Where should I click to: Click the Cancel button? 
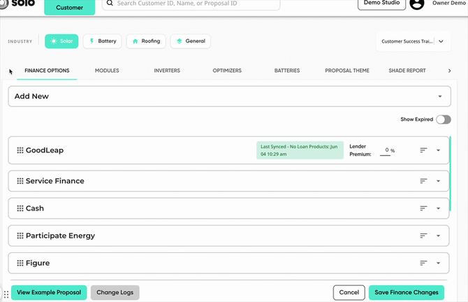click(x=349, y=292)
